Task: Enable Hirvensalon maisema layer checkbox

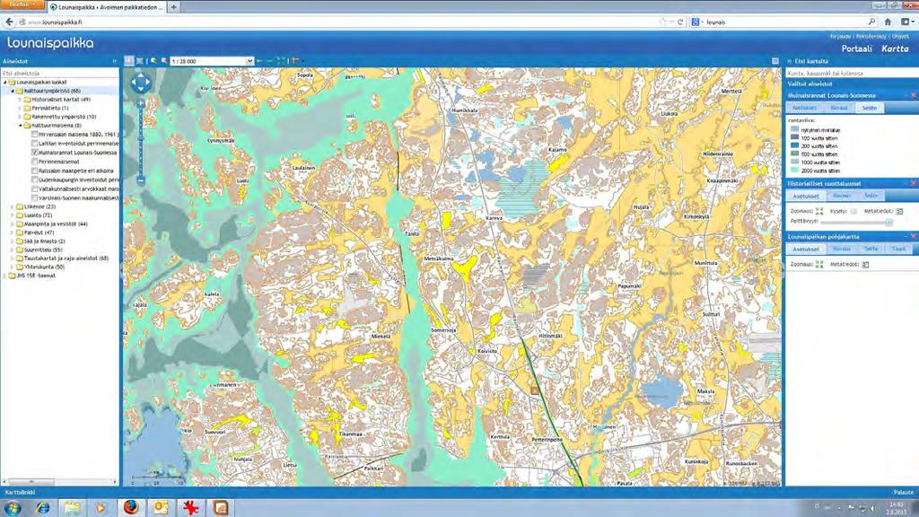Action: [35, 135]
